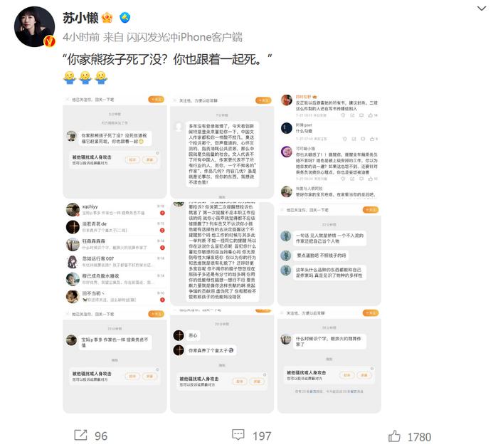Open the message inbox list thumbnail

[115, 254]
